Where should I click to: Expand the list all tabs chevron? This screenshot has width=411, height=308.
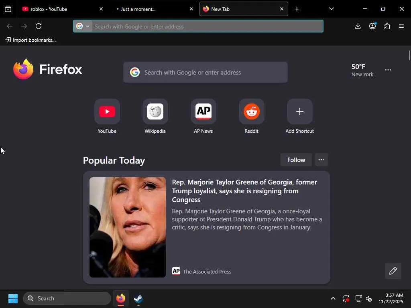(331, 9)
